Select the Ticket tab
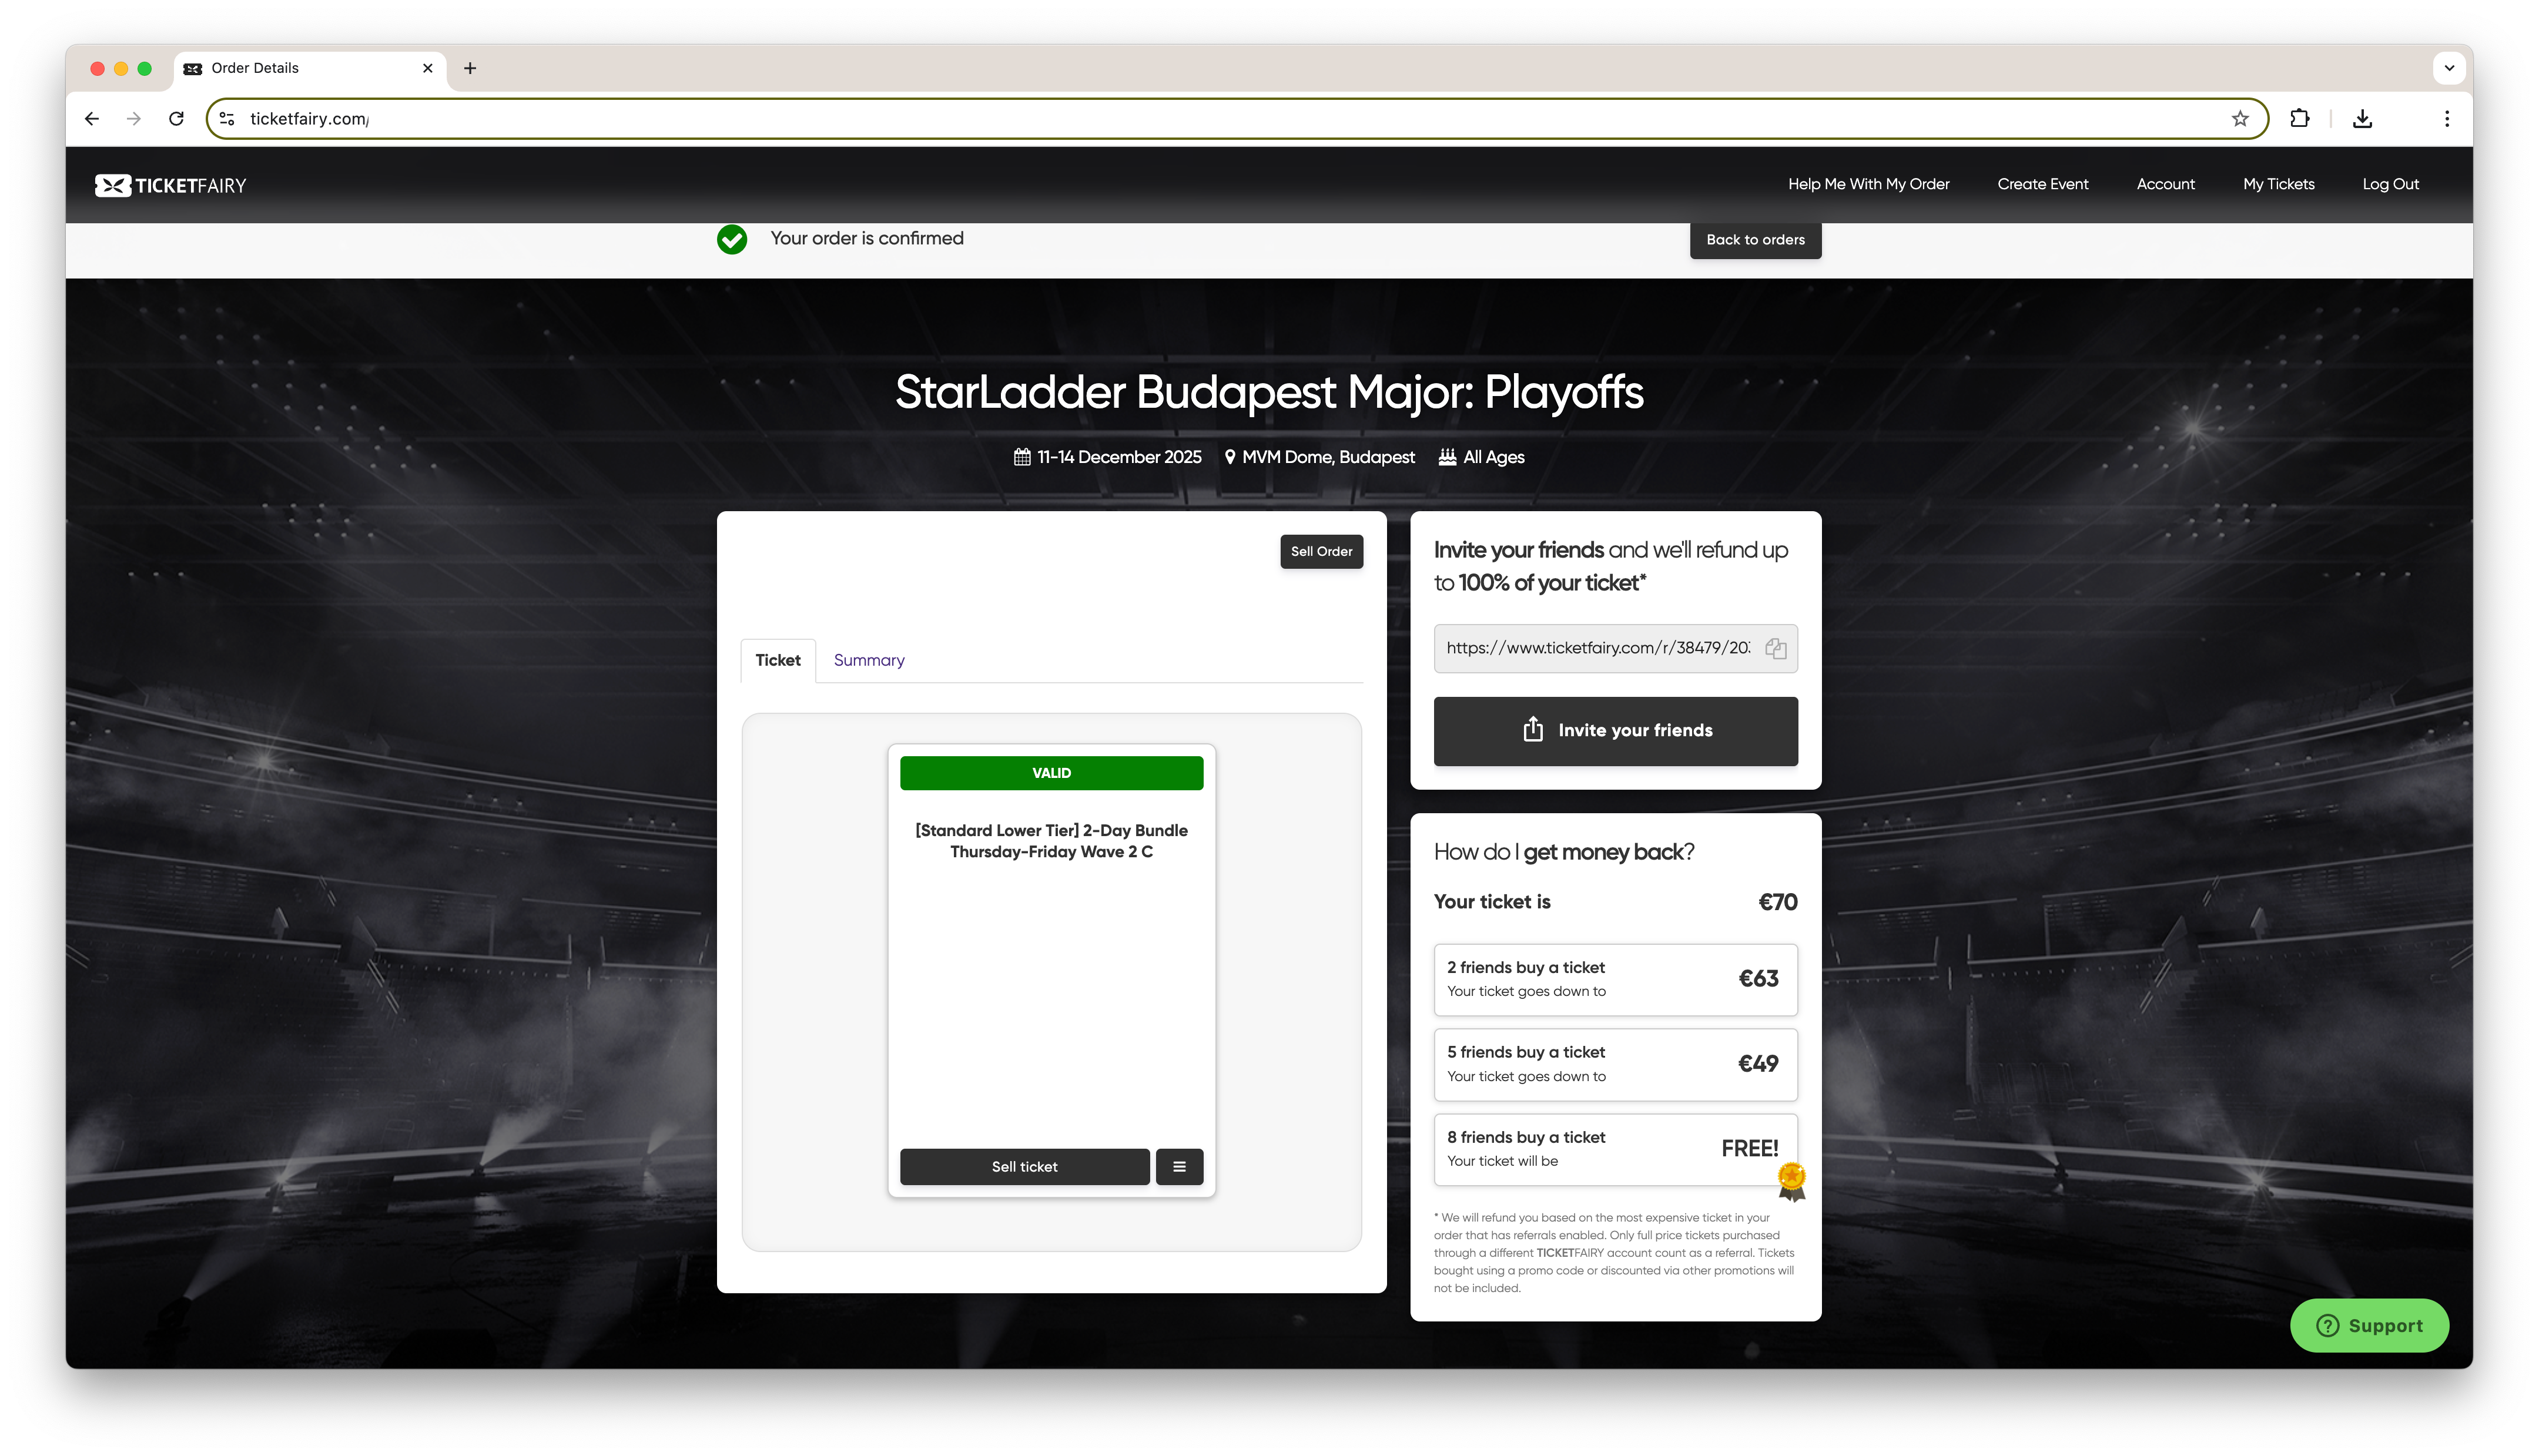 [x=777, y=660]
